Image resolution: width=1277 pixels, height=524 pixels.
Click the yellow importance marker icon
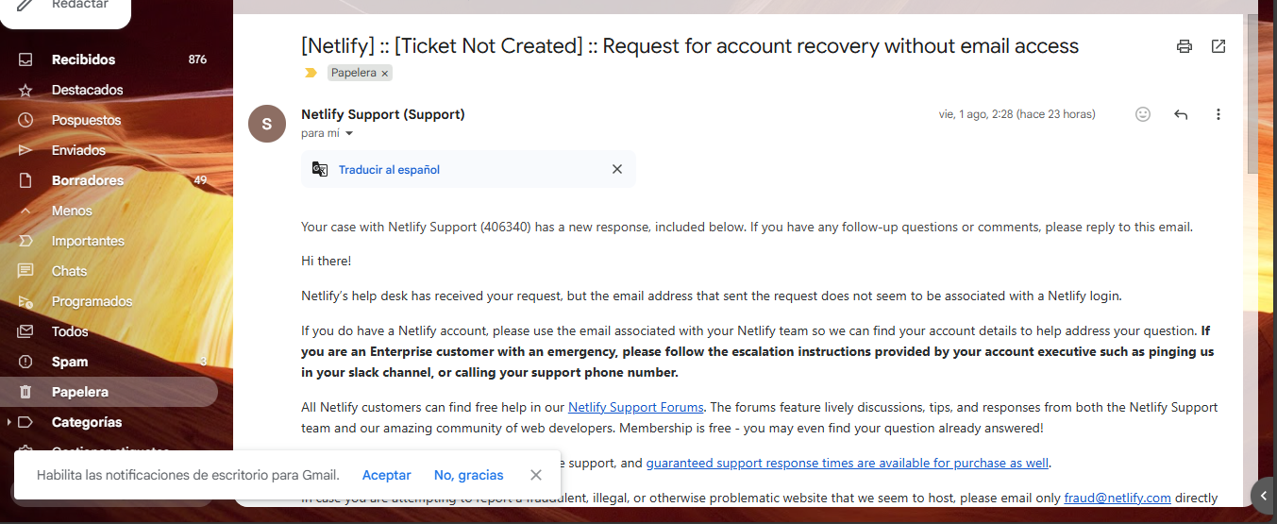(311, 73)
